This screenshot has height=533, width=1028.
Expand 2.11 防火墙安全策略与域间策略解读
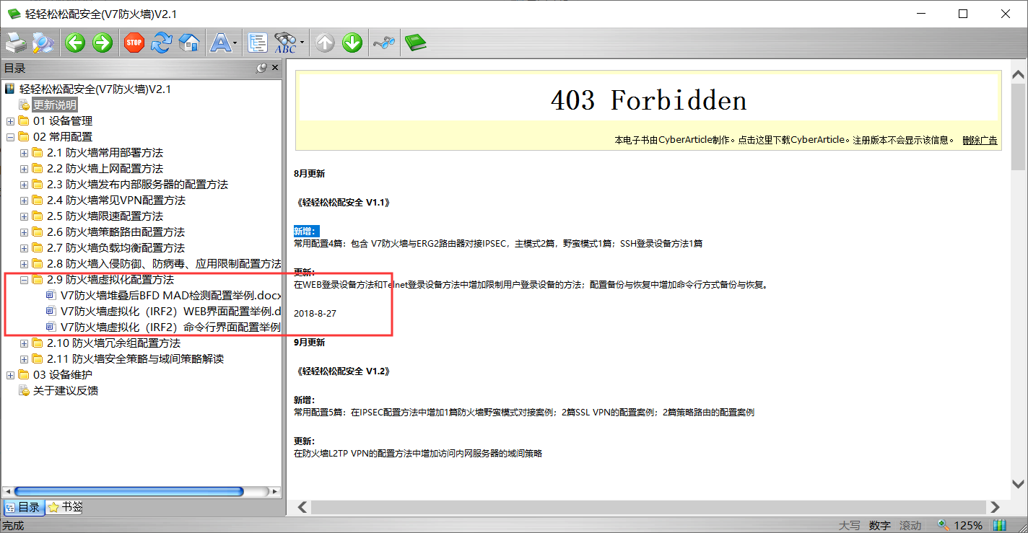[24, 359]
